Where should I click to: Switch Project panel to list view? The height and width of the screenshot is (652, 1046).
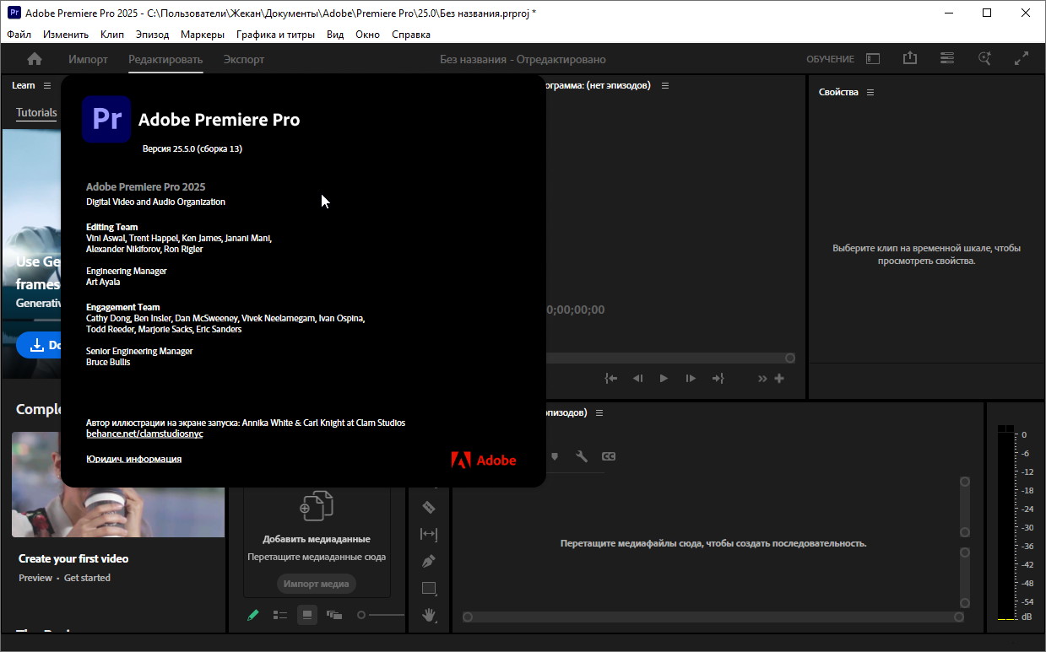pyautogui.click(x=280, y=615)
